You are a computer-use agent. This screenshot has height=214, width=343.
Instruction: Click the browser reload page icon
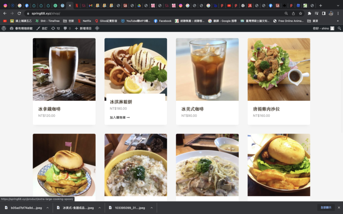point(19,13)
